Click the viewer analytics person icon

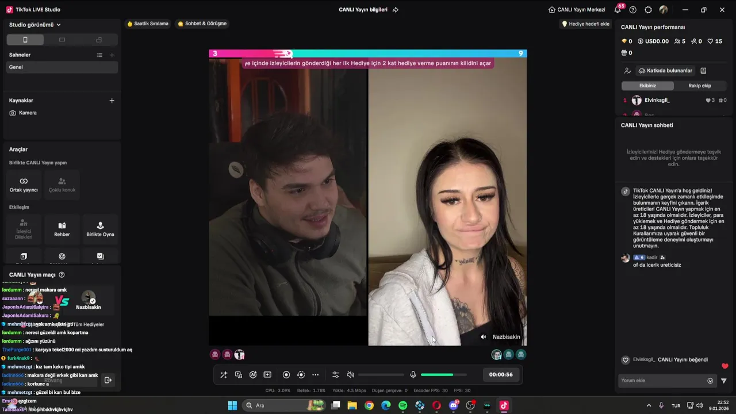[627, 71]
